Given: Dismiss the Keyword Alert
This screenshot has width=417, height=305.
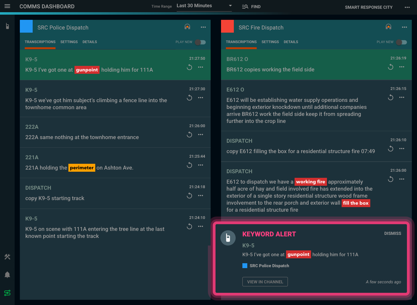Looking at the screenshot, I should click(x=393, y=234).
